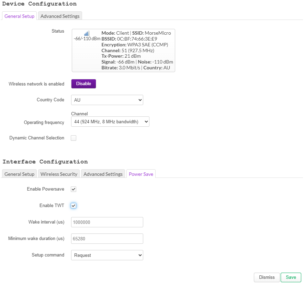Focus the Minimum wake duration field
This screenshot has width=304, height=285.
(x=107, y=239)
